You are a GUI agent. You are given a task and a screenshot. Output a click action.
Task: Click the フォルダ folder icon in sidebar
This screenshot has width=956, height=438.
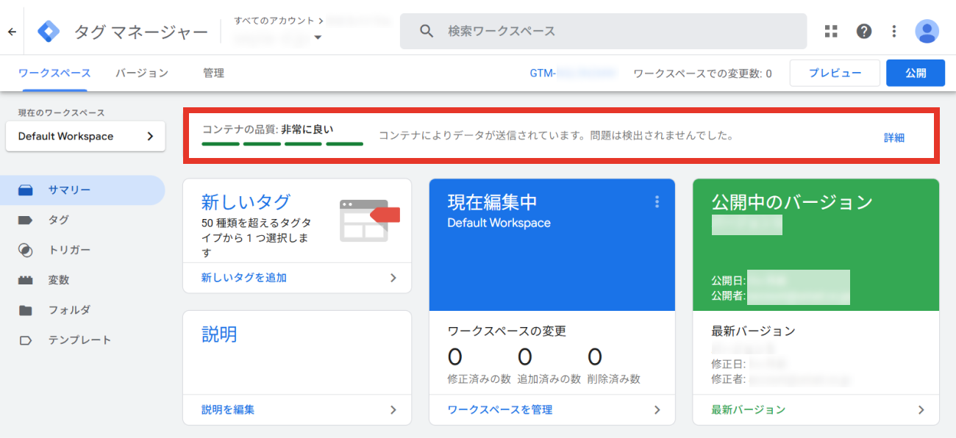click(x=26, y=310)
